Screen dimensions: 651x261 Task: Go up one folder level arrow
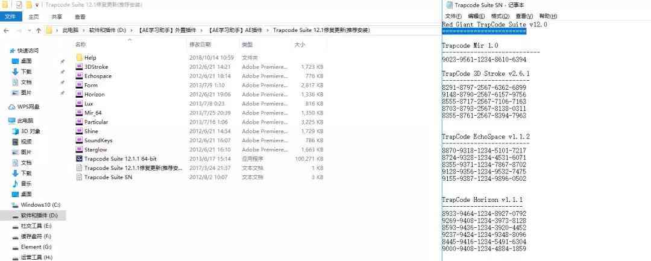coord(39,30)
